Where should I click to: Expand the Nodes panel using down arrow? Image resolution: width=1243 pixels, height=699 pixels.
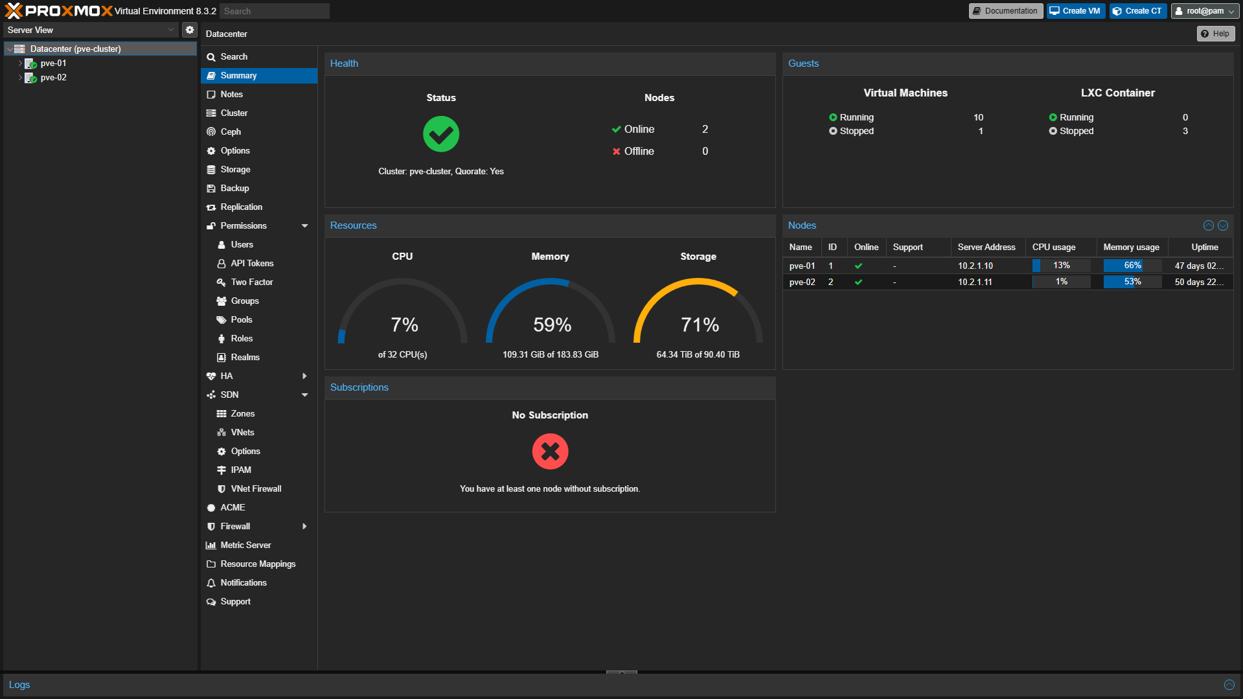tap(1223, 225)
